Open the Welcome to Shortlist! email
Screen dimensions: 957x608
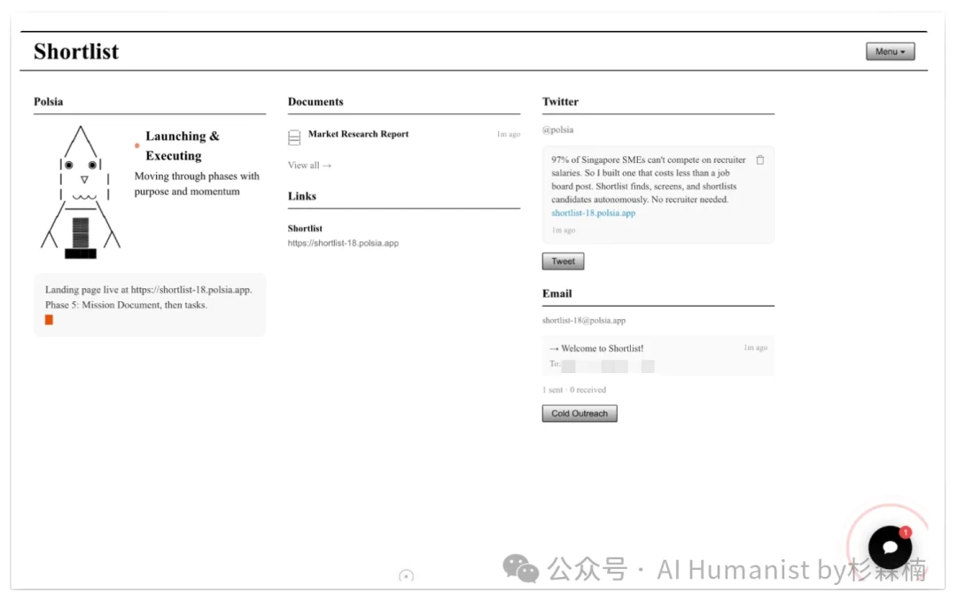(603, 349)
